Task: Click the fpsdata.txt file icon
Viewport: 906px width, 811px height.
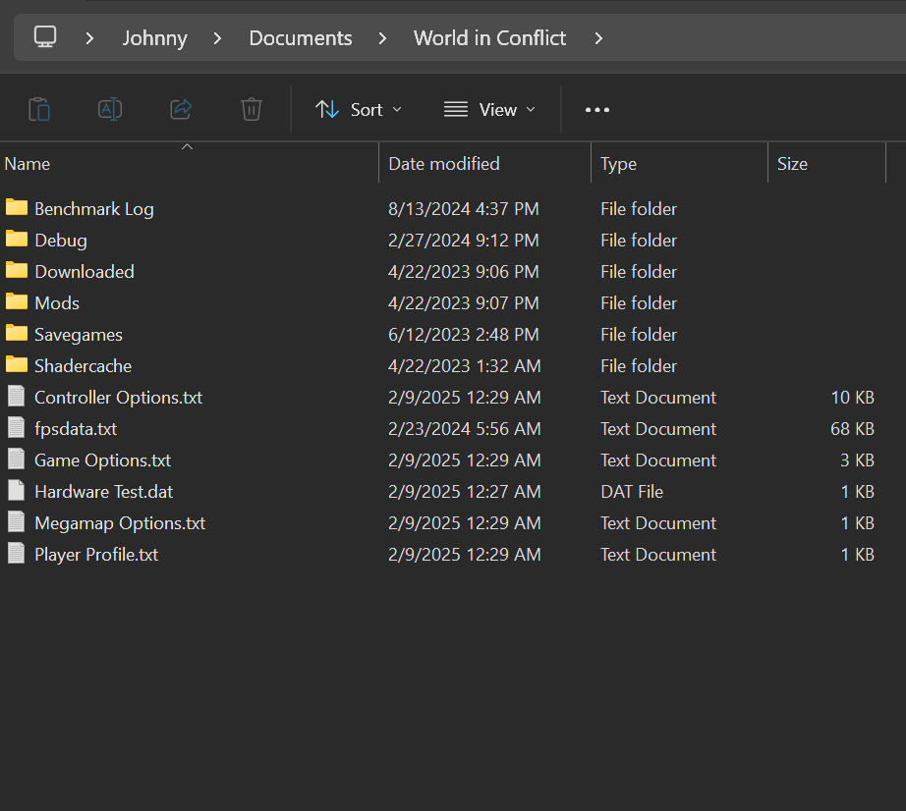Action: pyautogui.click(x=16, y=428)
